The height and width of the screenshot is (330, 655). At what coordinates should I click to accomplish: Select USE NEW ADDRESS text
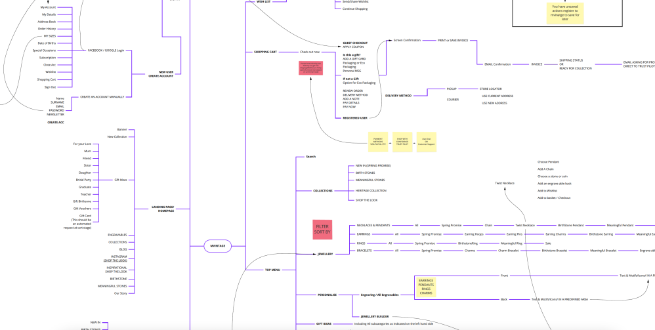click(495, 103)
